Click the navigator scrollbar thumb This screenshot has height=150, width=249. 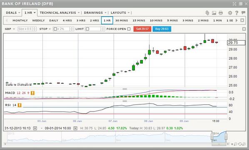tap(219, 144)
